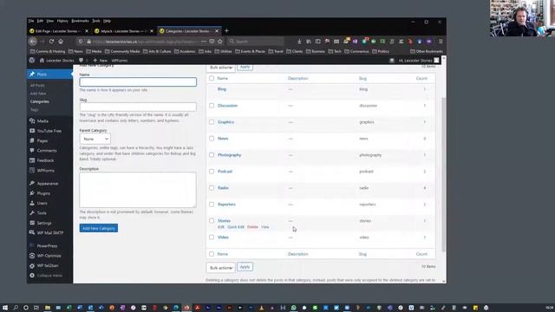Click bottom Apply button
The image size is (555, 312).
245,267
